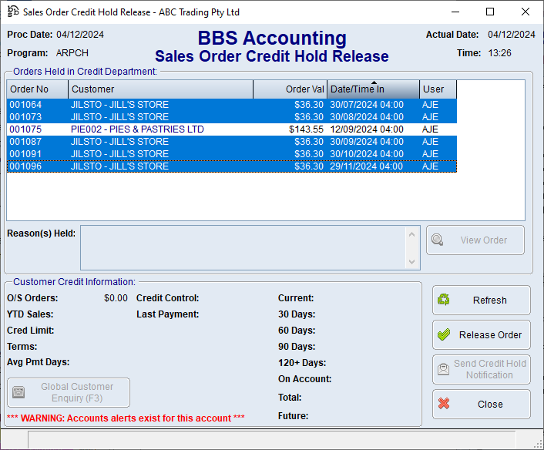Click the green Refresh recycle icon

(444, 301)
